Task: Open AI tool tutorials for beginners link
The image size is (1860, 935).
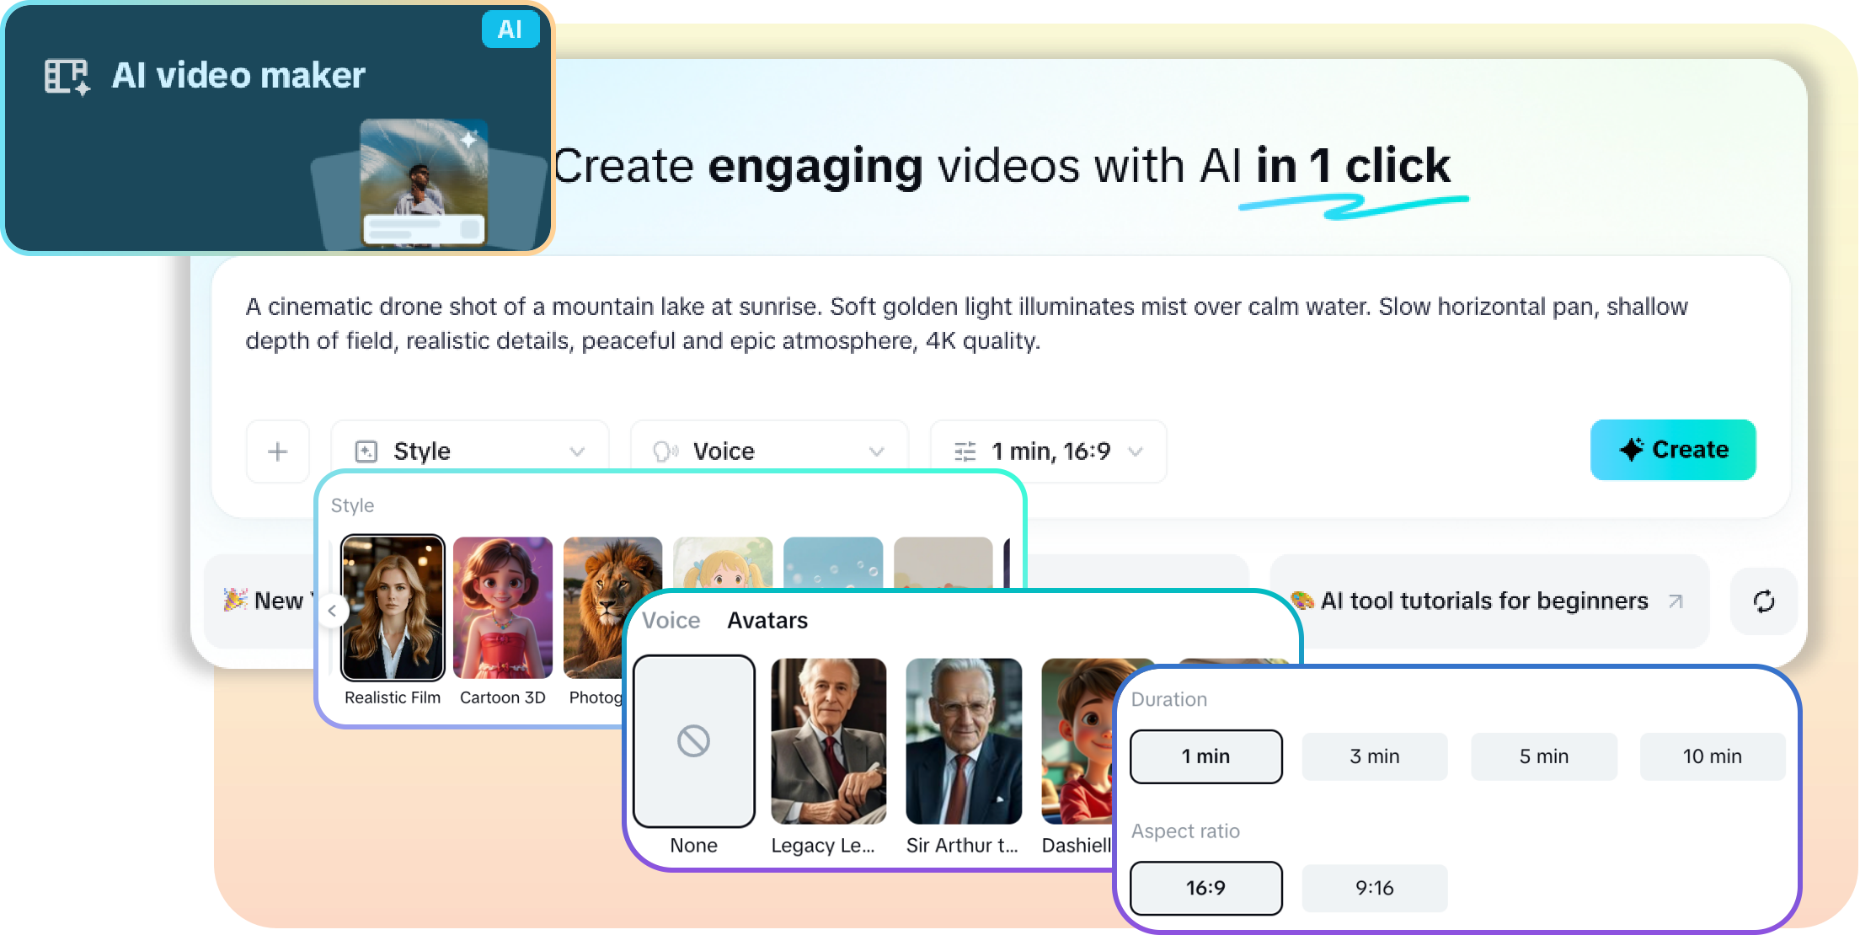Action: (x=1483, y=601)
